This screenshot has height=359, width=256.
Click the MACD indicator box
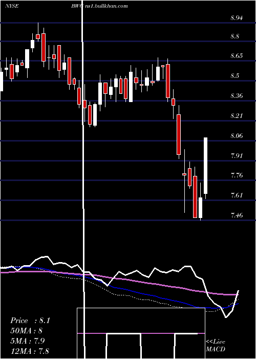141,333
